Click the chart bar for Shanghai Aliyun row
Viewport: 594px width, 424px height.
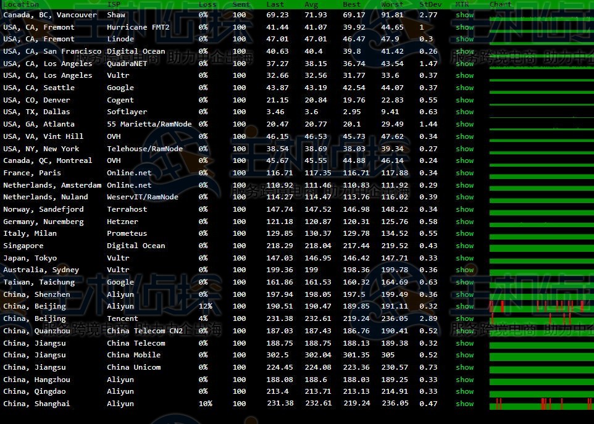(x=541, y=404)
